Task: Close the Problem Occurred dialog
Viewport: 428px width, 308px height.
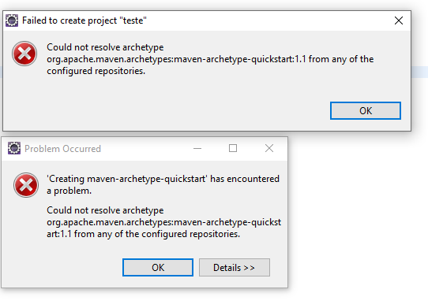Action: tap(269, 148)
